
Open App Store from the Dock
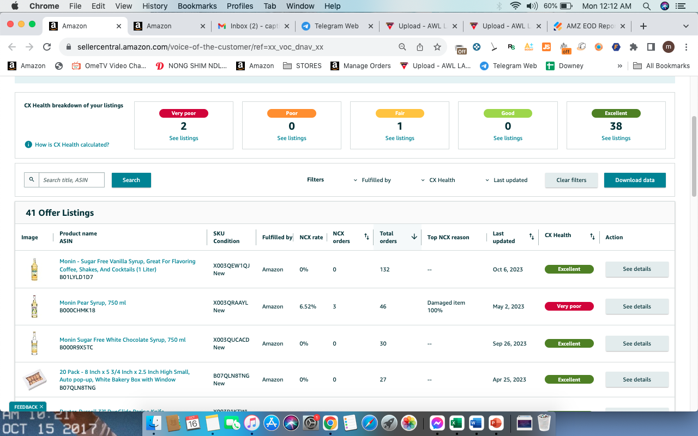point(271,422)
